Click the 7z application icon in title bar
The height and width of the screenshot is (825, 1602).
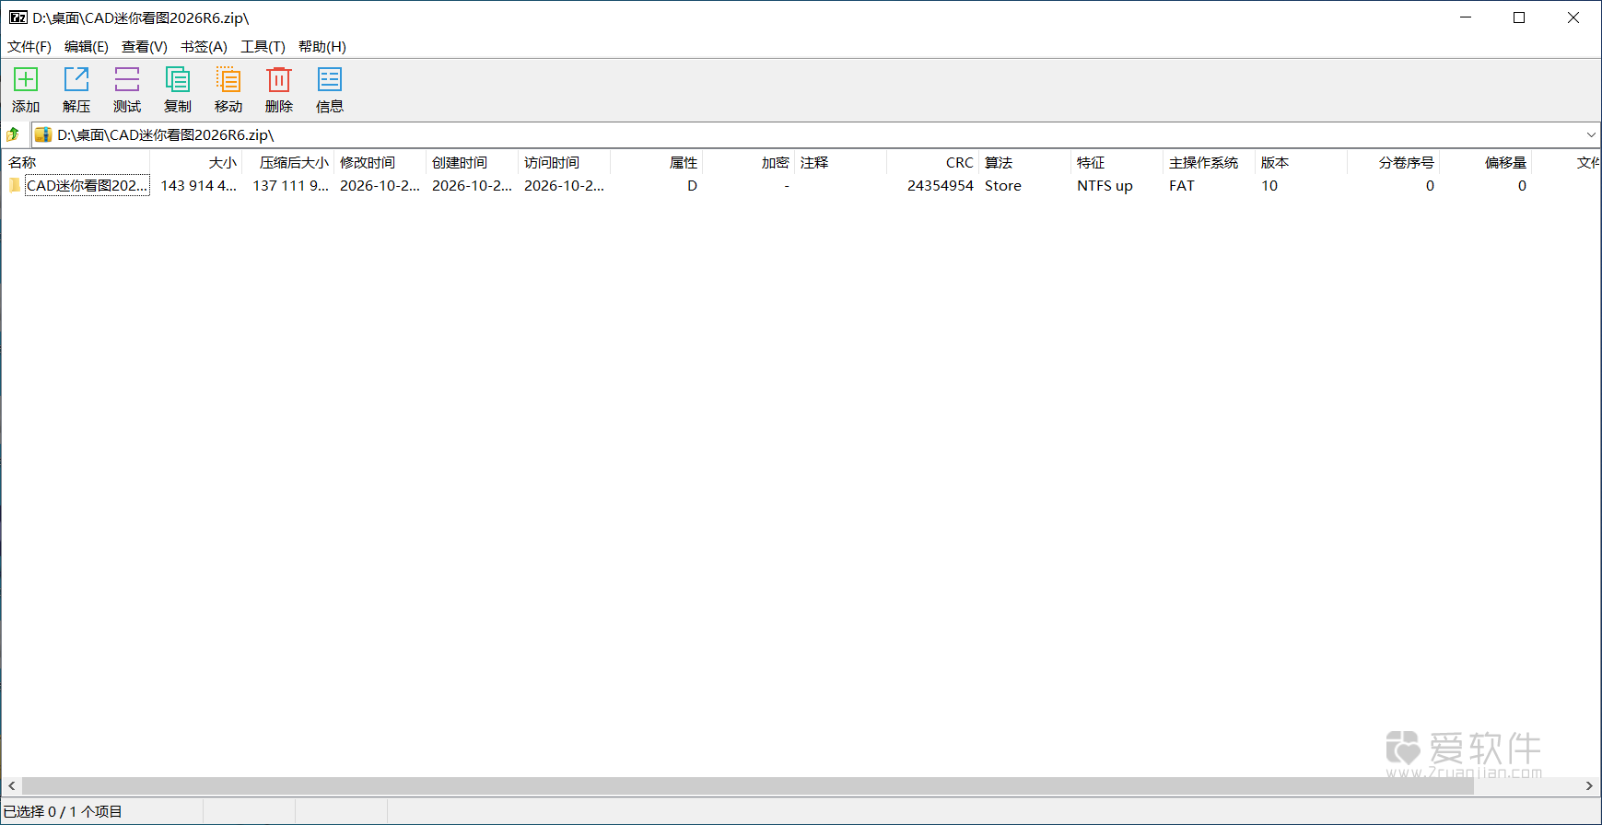point(18,17)
